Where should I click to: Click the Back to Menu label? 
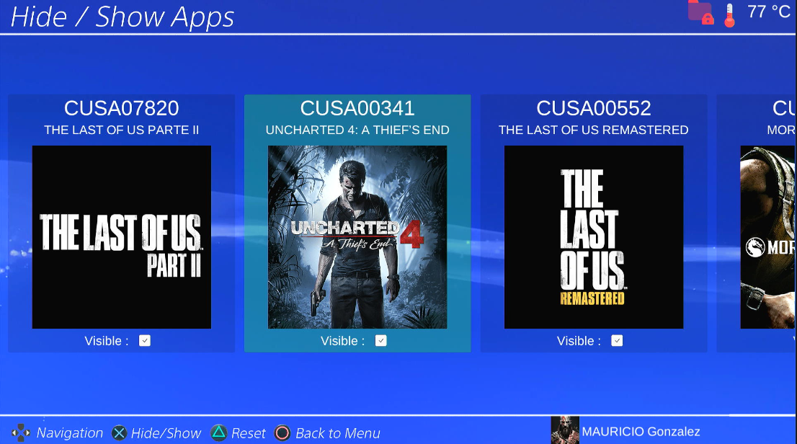(337, 433)
